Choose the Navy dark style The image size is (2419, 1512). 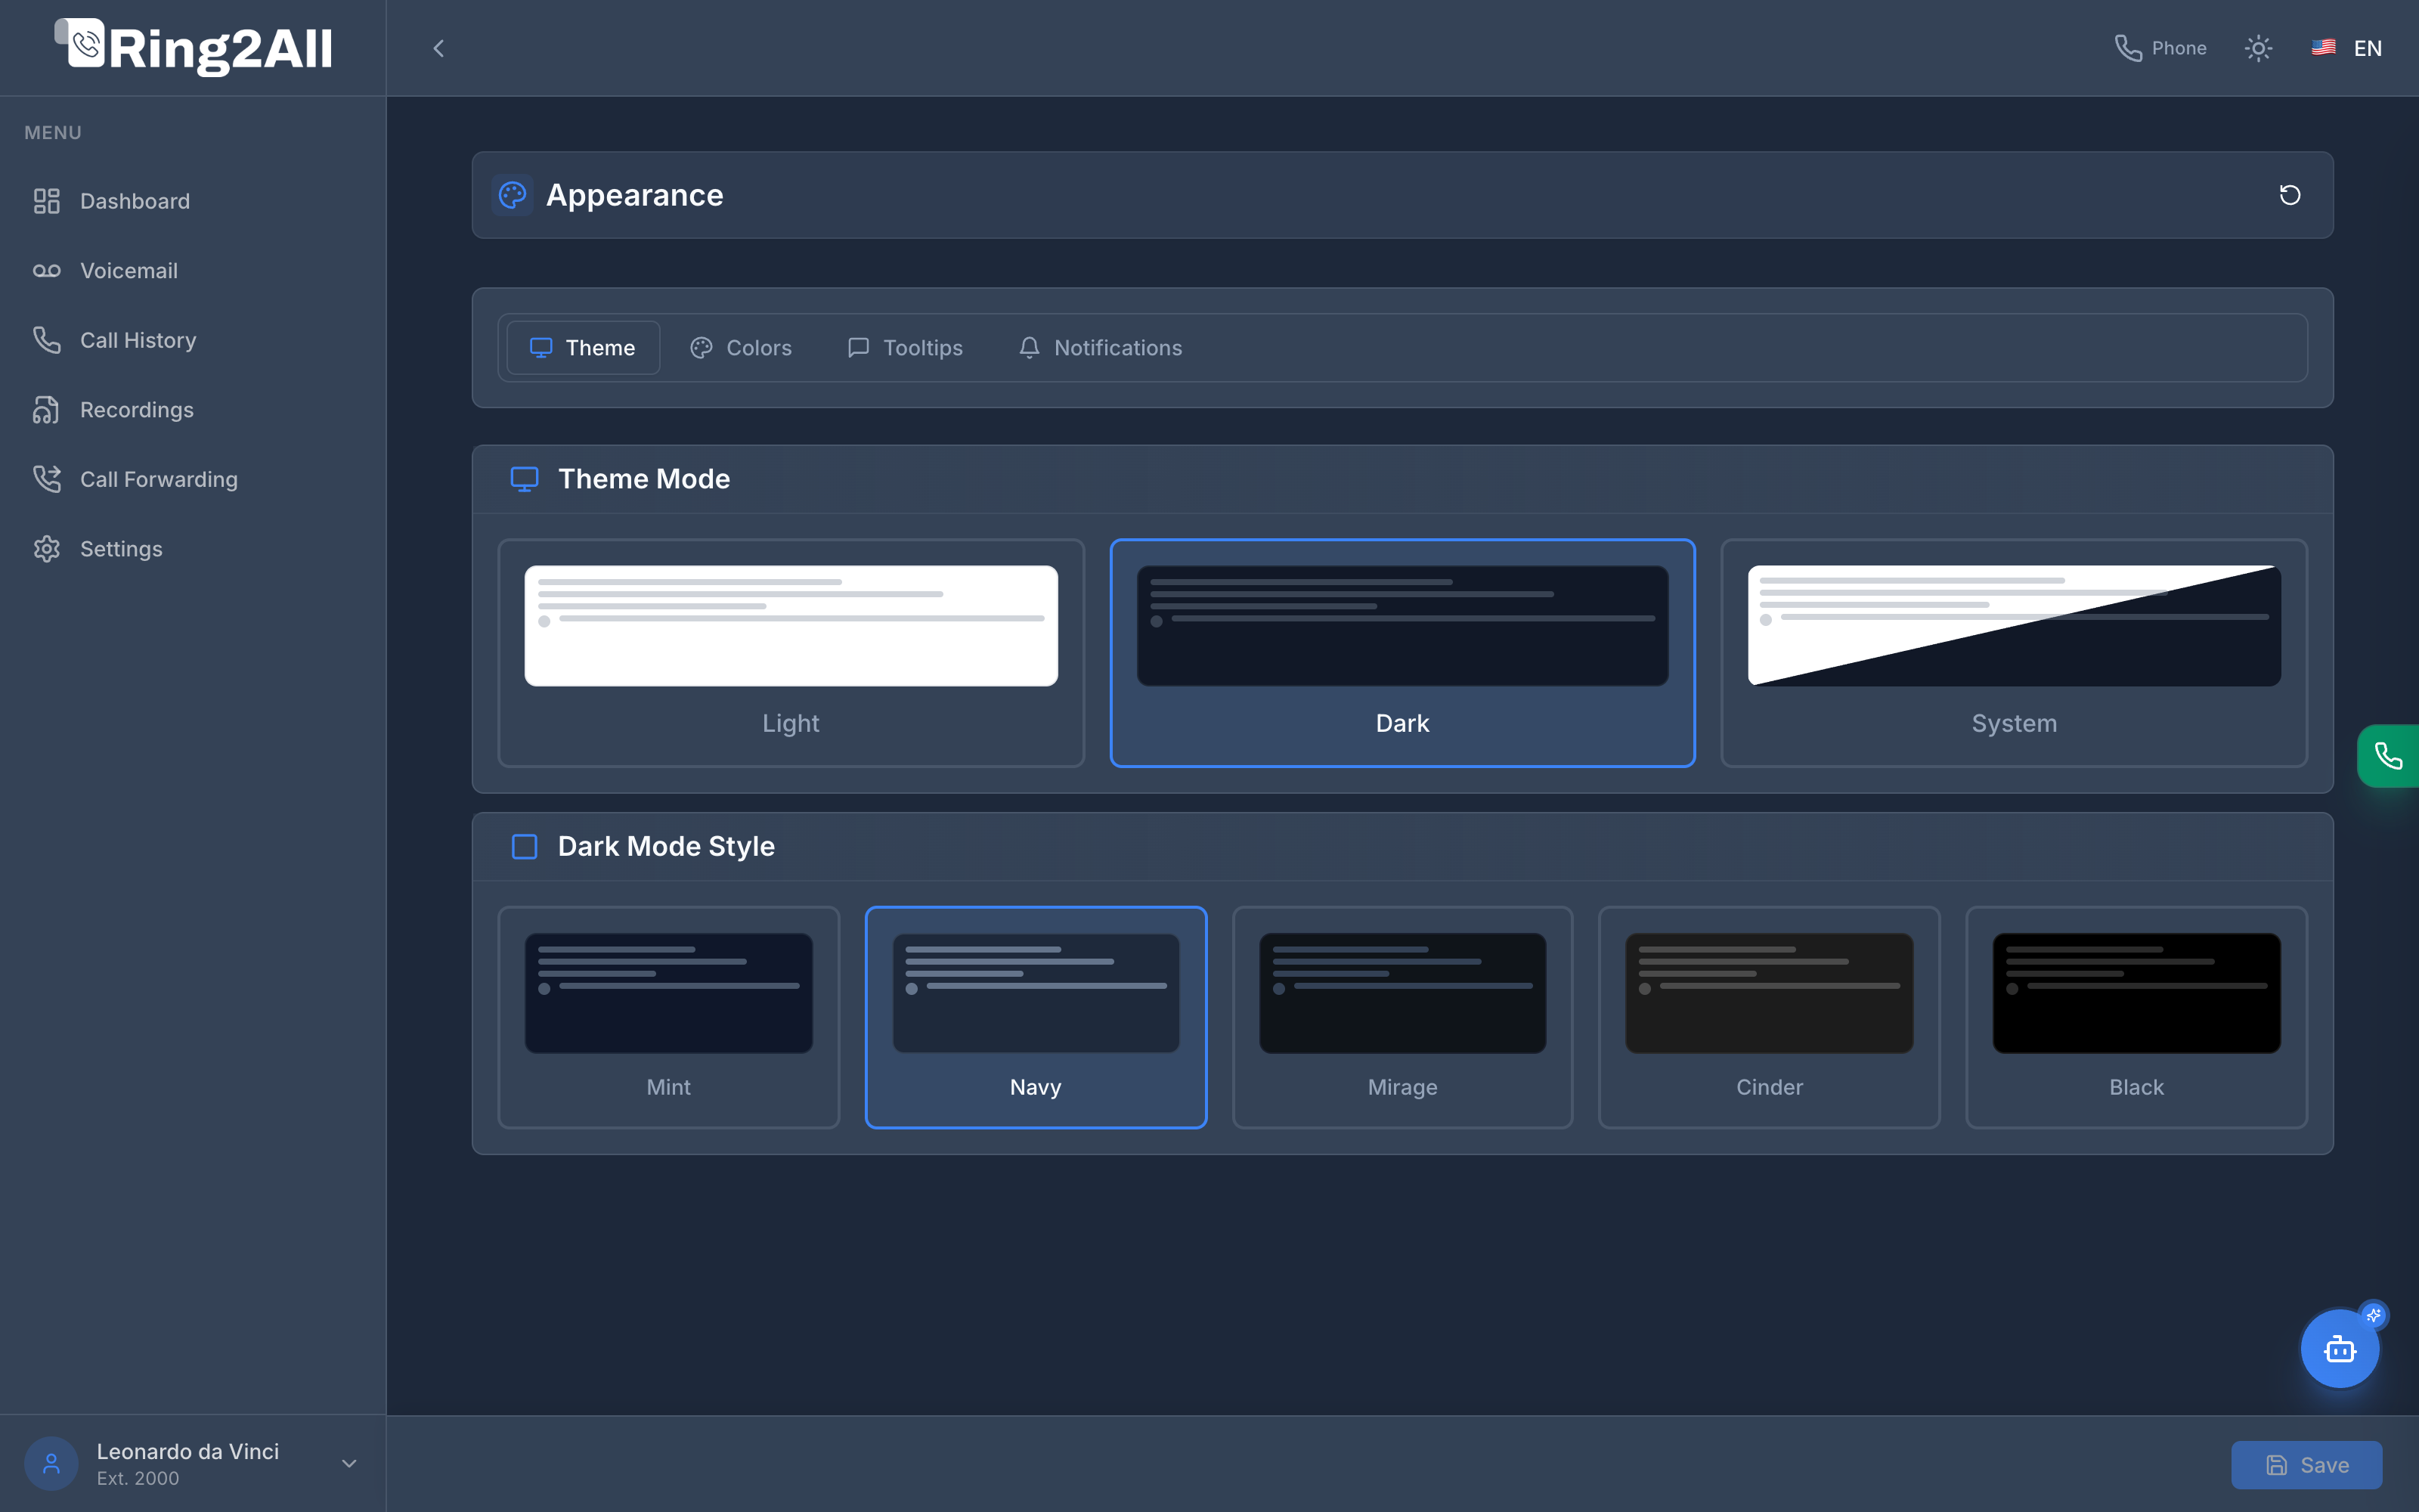pyautogui.click(x=1036, y=1017)
